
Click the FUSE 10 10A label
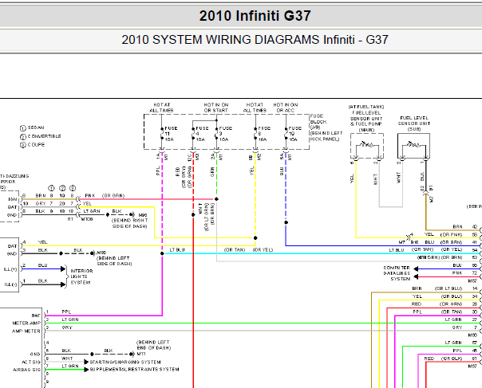pos(295,134)
